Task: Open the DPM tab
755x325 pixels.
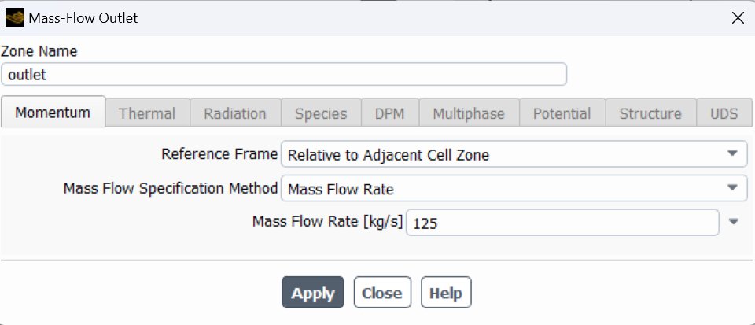Action: pyautogui.click(x=389, y=113)
